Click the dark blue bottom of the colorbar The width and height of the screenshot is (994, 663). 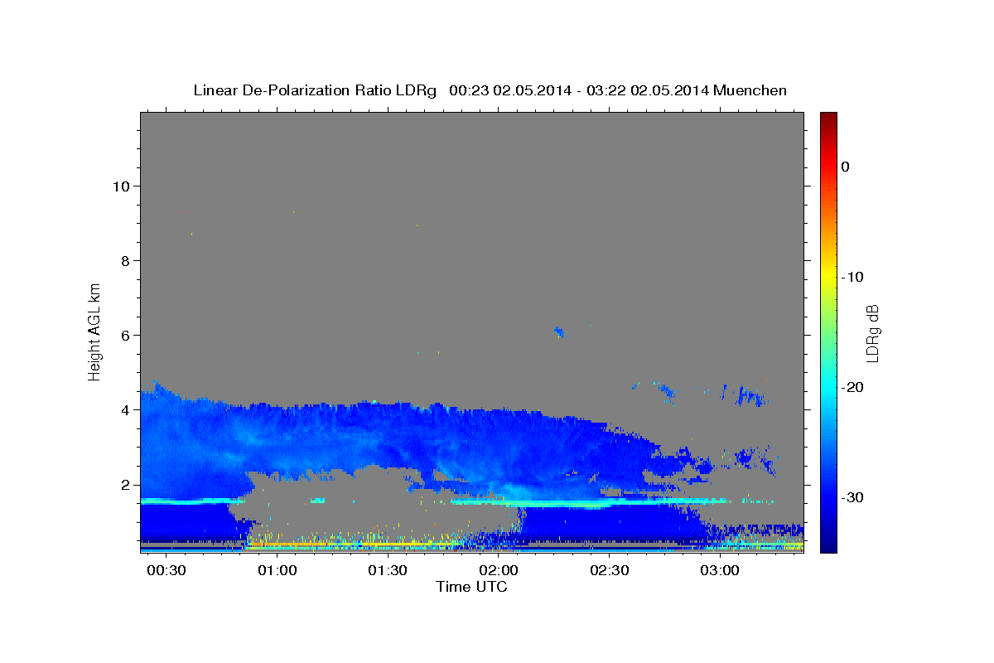828,545
